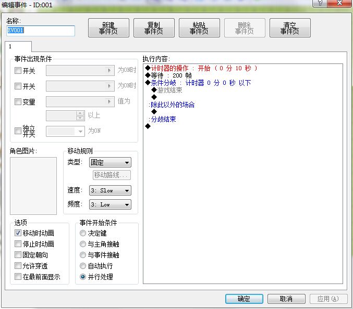
Task: Select the 并行处理 trigger radio button
Action: pos(83,277)
